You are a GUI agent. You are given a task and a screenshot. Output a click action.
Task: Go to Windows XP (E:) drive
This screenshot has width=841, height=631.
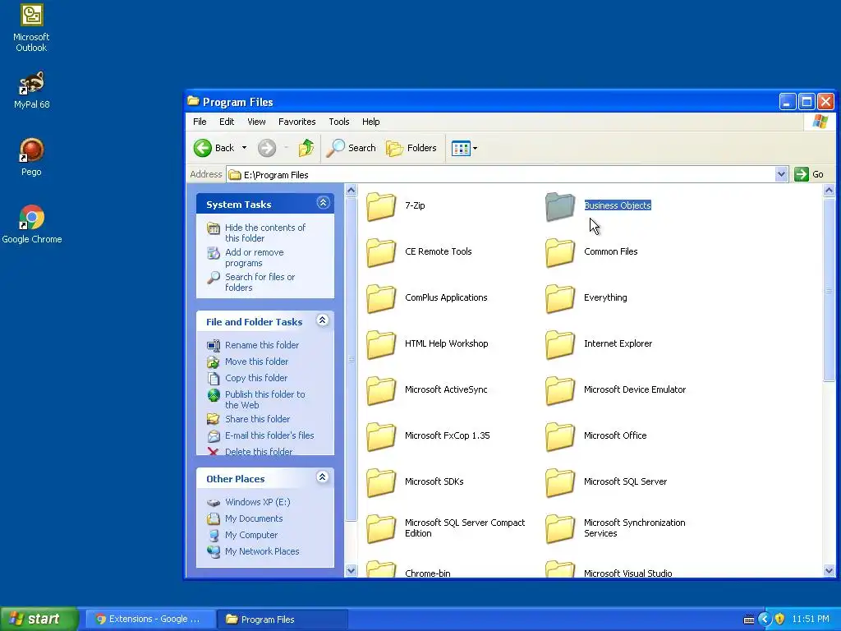tap(248, 502)
